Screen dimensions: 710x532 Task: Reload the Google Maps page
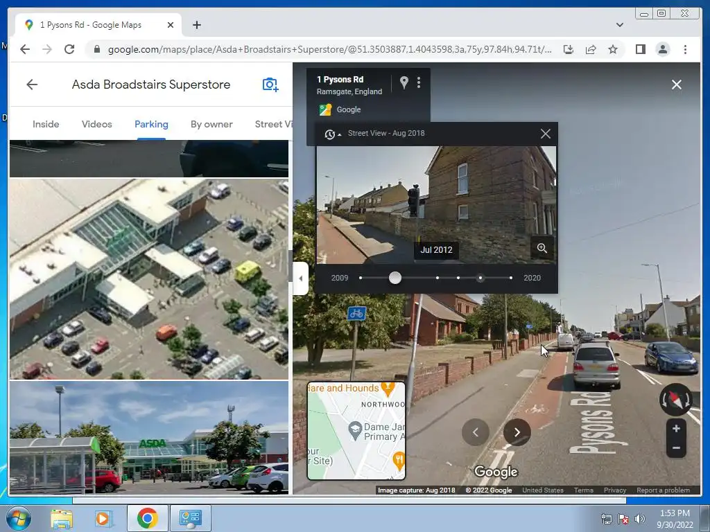click(x=69, y=49)
